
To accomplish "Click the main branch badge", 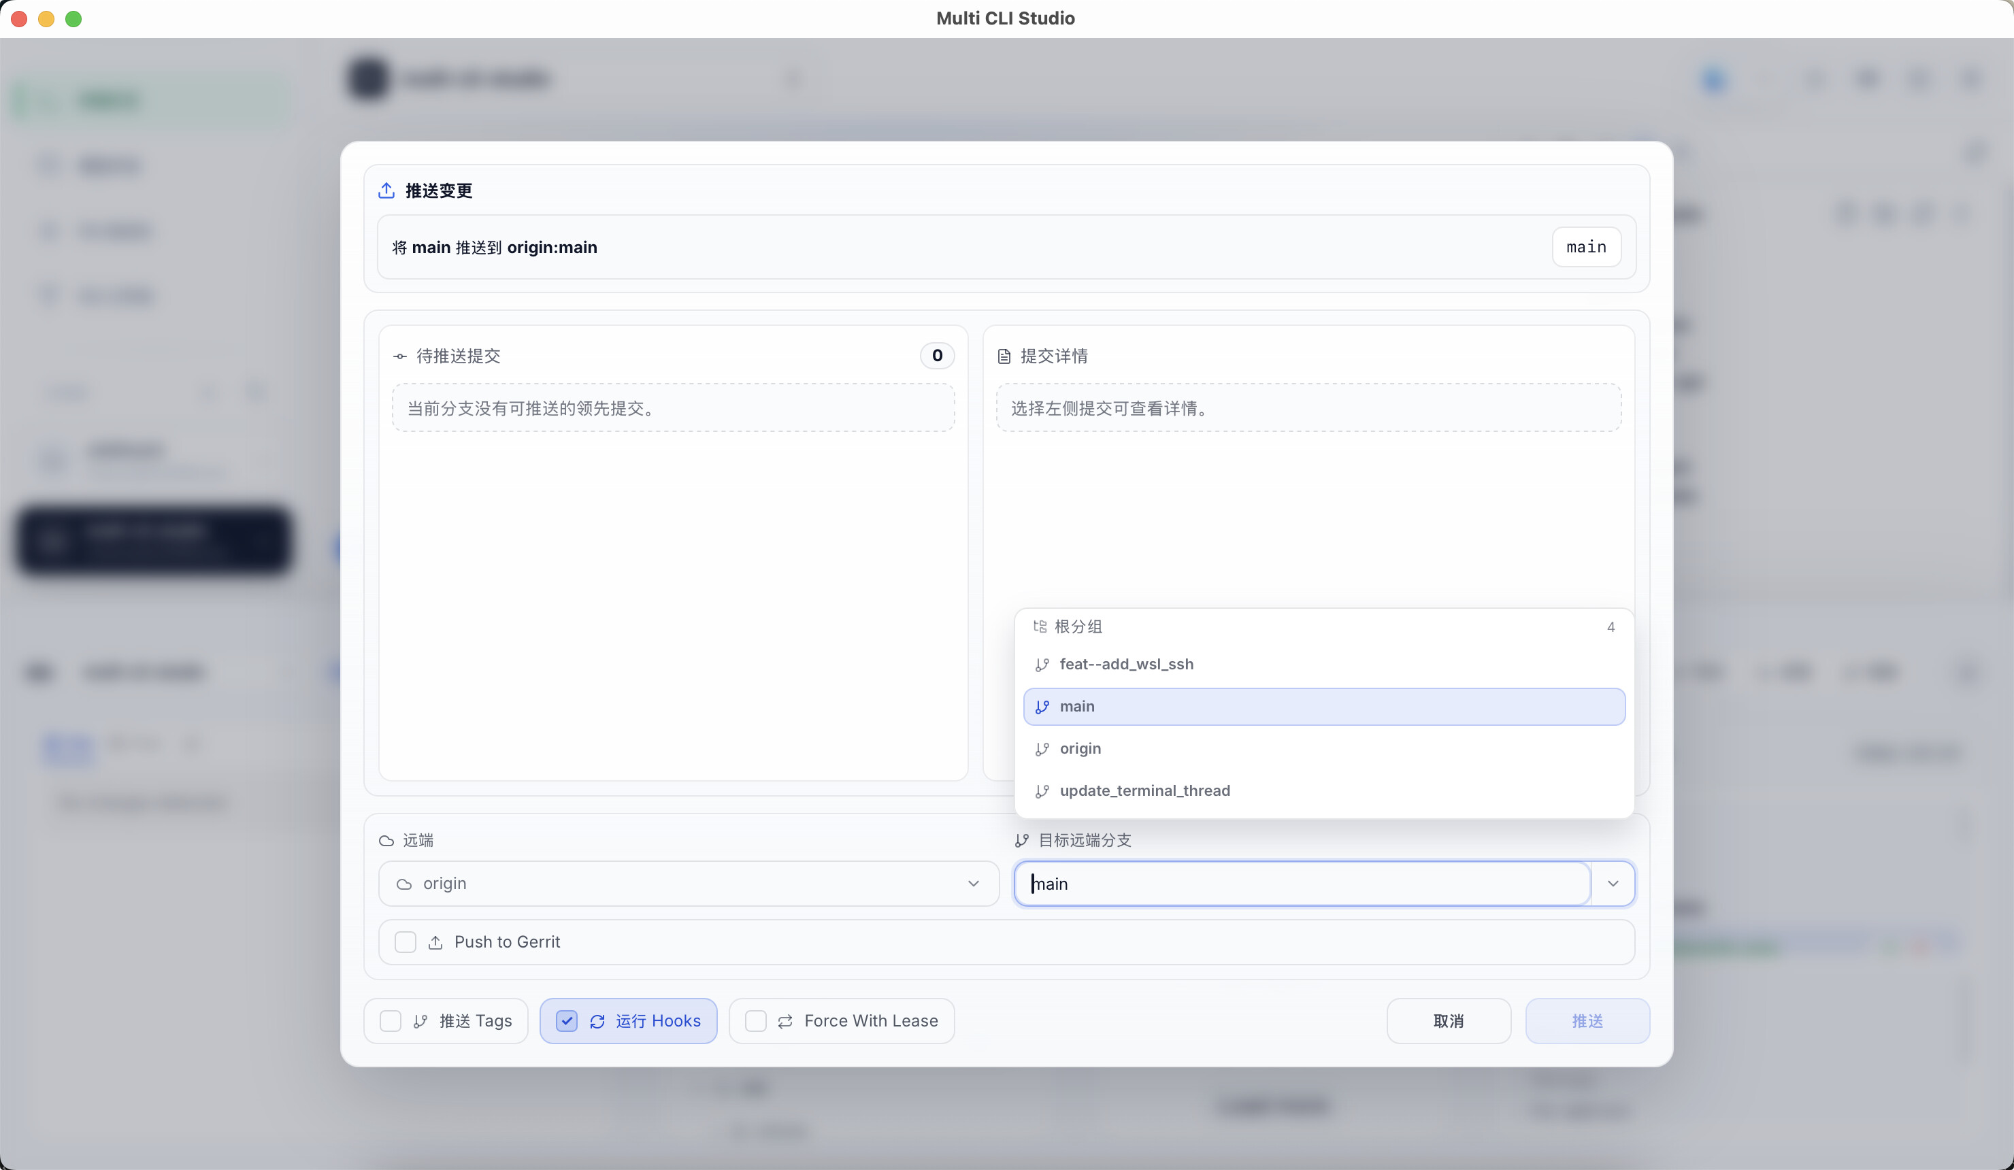I will click(x=1587, y=247).
